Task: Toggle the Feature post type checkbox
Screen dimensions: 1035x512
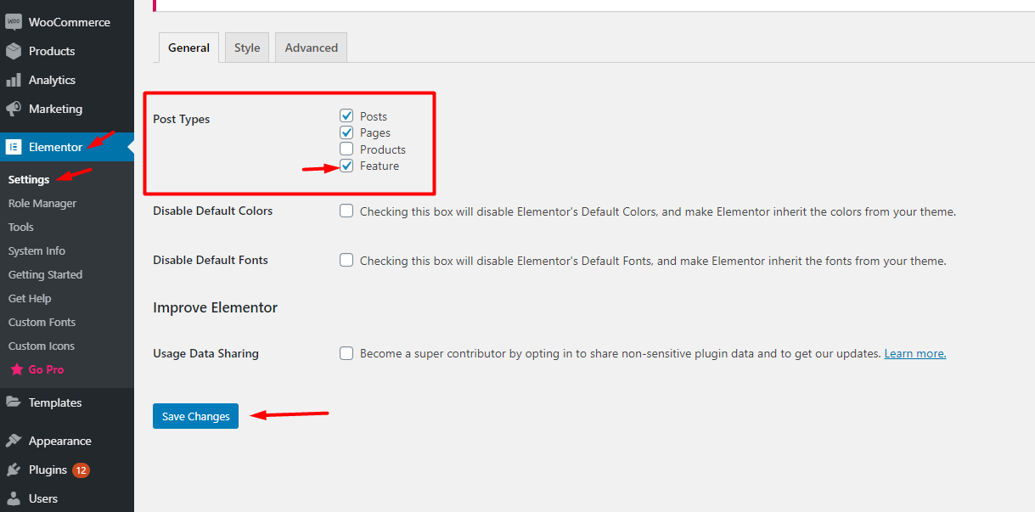Action: pos(346,166)
